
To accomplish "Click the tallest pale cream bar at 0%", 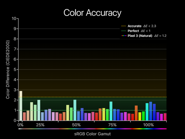I will pos(21,106).
